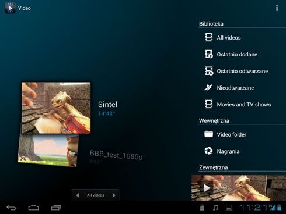Click the Sintel duration 14'48"
Screen dimensions: 286x214
(x=106, y=113)
